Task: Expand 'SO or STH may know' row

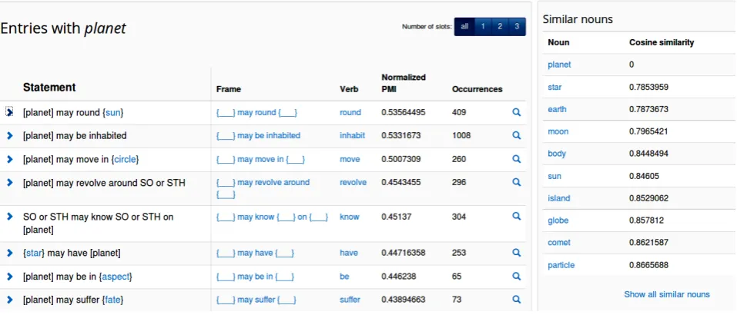Action: coord(9,217)
